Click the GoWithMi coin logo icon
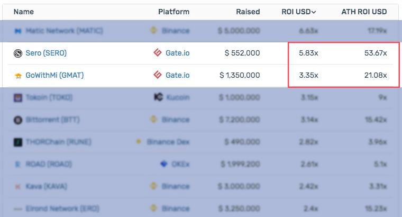Image resolution: width=402 pixels, height=217 pixels. click(x=18, y=75)
